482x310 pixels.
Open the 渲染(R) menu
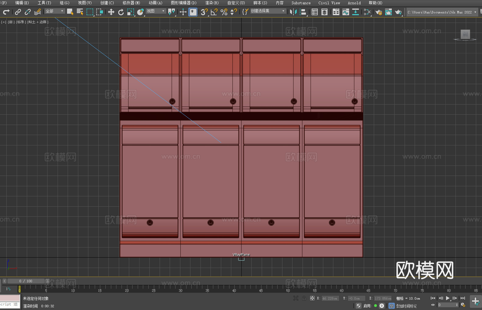coord(212,3)
